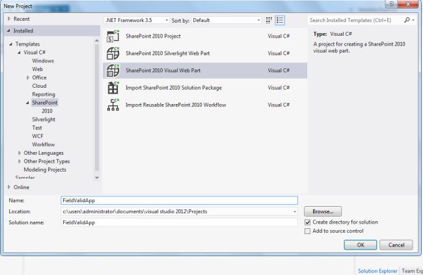Enable Add to source control checkbox

pos(308,231)
